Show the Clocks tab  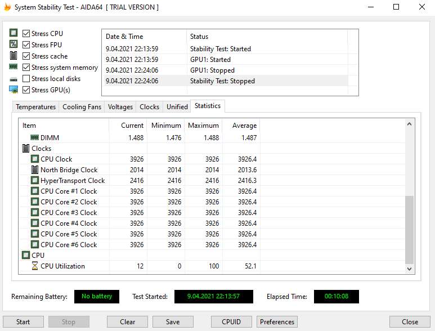pos(150,107)
